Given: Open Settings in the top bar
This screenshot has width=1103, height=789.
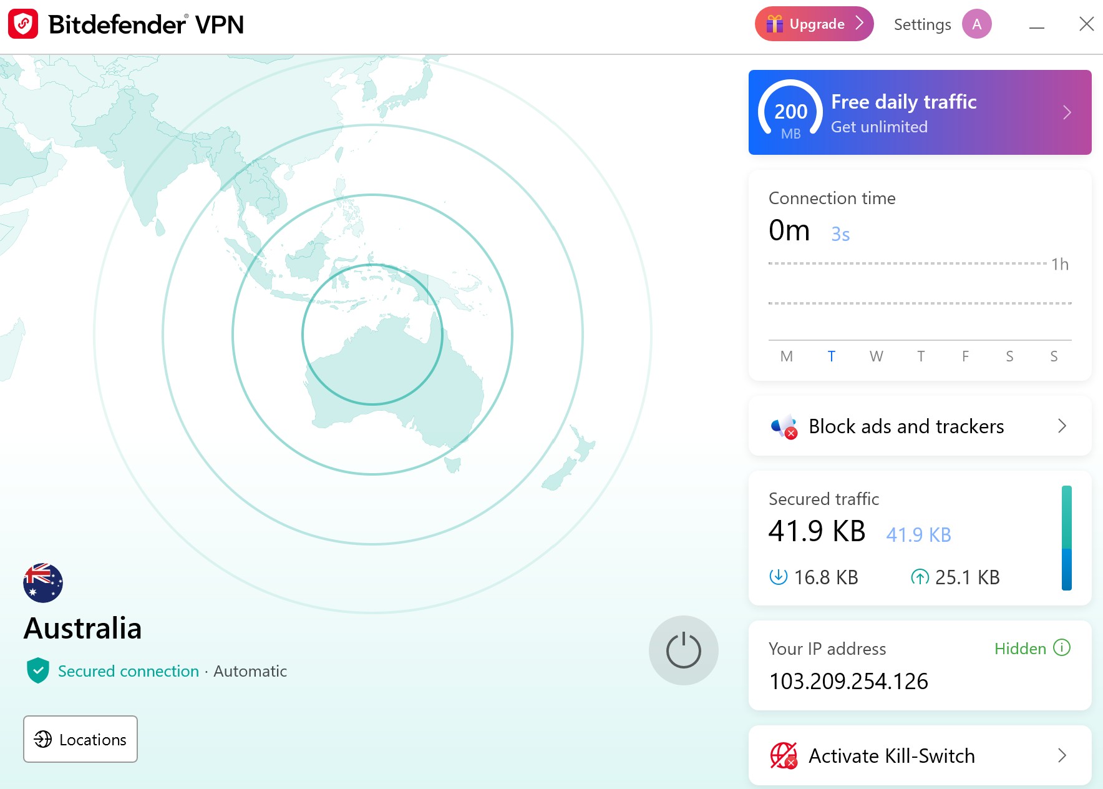Looking at the screenshot, I should [922, 24].
